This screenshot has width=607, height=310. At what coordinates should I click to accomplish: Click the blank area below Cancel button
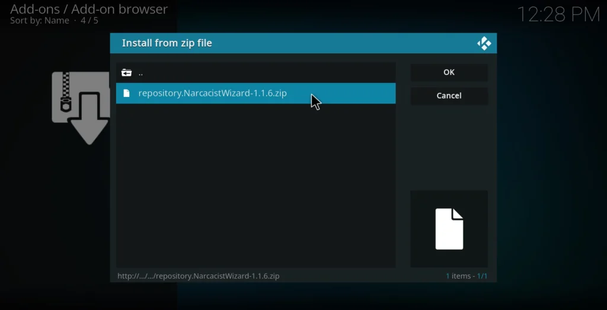(449, 148)
